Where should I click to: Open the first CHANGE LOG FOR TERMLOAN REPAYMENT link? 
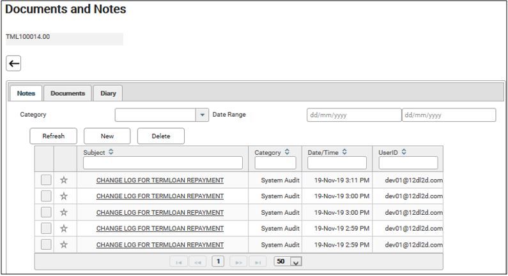point(160,180)
